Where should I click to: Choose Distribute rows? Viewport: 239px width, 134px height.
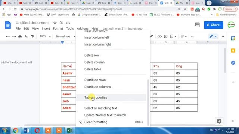(111, 80)
